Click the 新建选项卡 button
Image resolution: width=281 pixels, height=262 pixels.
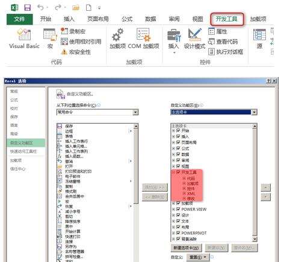click(186, 248)
